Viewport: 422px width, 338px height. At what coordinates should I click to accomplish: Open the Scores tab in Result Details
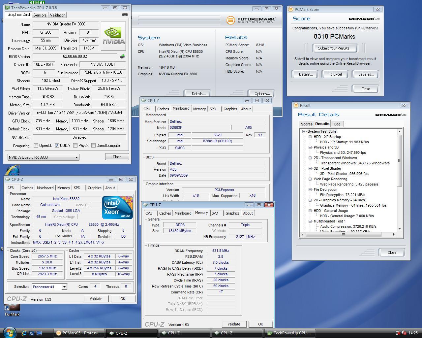tap(307, 124)
